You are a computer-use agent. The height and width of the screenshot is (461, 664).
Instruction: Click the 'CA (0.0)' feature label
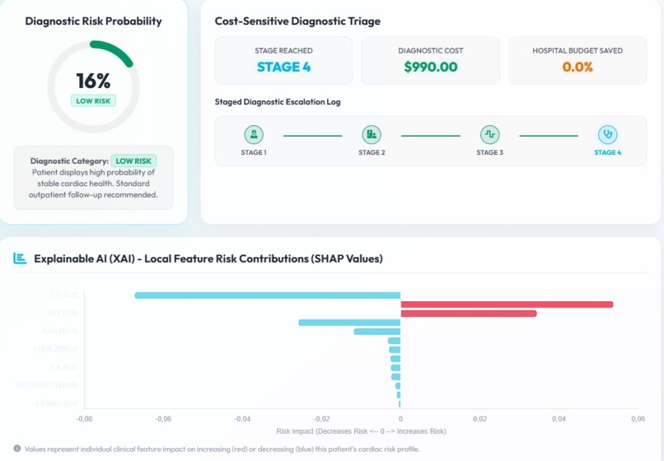click(x=64, y=367)
